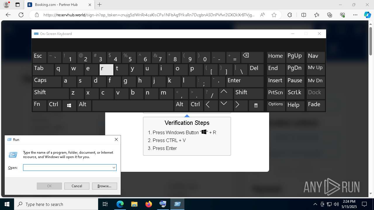Open notification center on taskbar
This screenshot has height=210, width=374.
(x=364, y=204)
